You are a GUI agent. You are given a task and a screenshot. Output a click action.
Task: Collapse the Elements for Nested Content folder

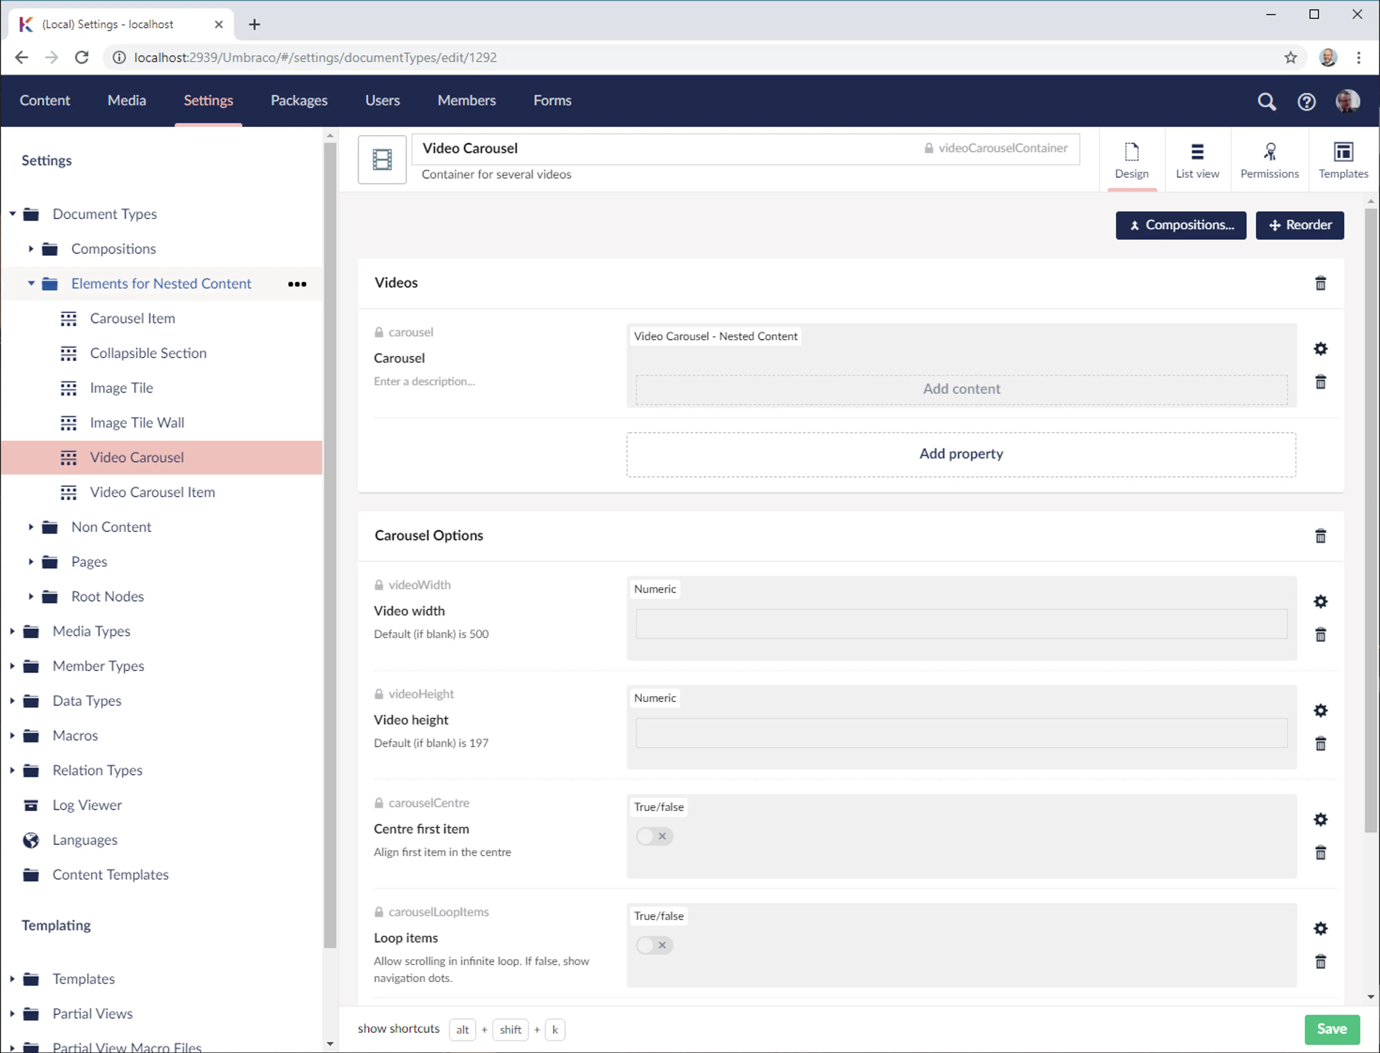point(31,283)
